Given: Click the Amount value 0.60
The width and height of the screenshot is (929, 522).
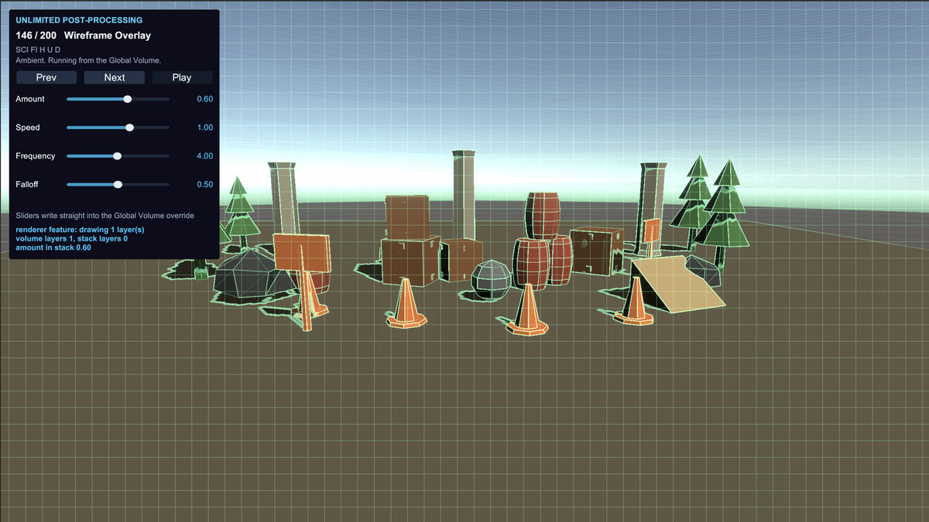Looking at the screenshot, I should point(204,99).
